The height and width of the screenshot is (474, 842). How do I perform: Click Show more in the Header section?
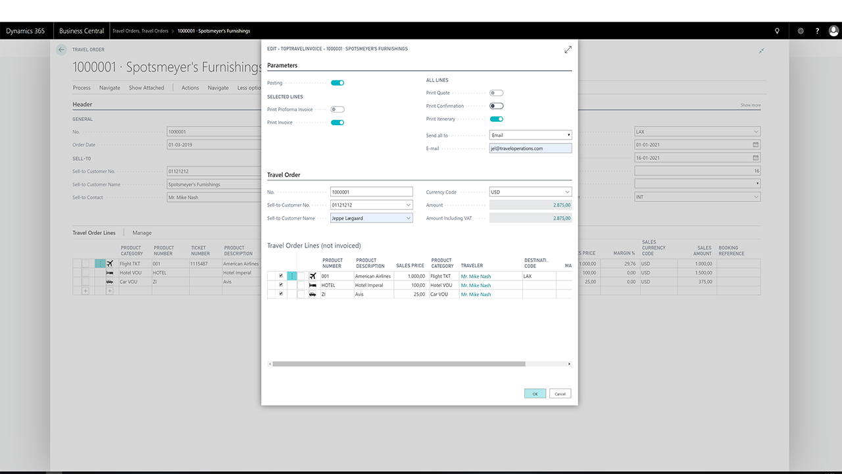click(x=751, y=105)
